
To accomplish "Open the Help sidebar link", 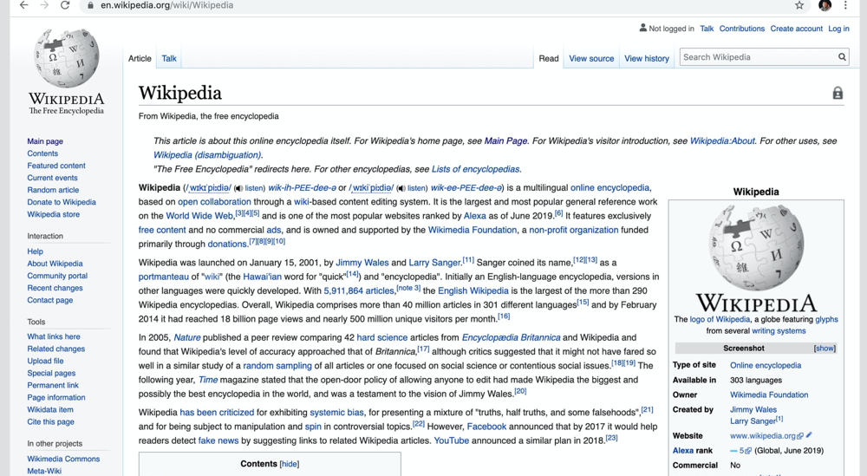I will [35, 251].
